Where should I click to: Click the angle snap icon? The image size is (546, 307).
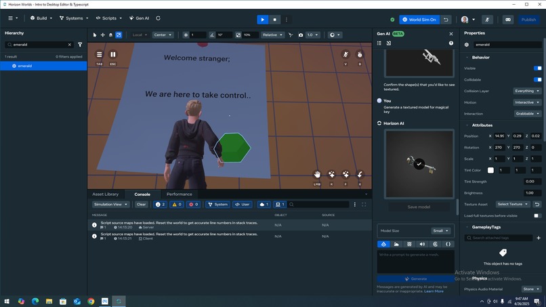pos(212,35)
